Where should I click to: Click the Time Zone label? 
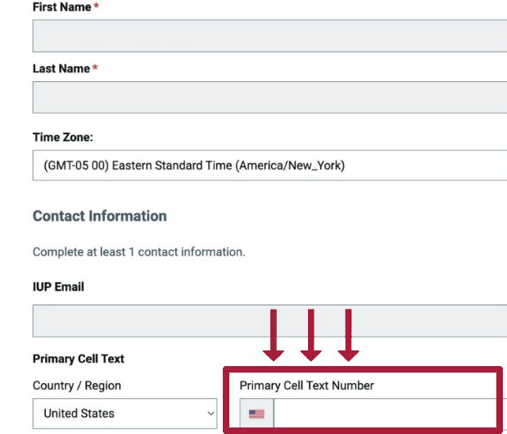tap(63, 137)
